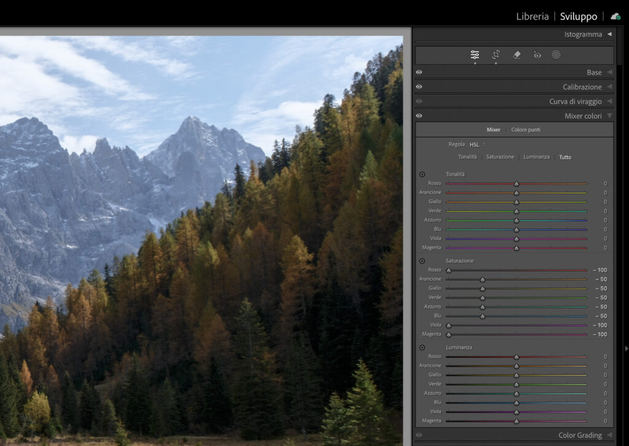
Task: Click Luminanza Arancione slider handle
Action: pos(516,366)
